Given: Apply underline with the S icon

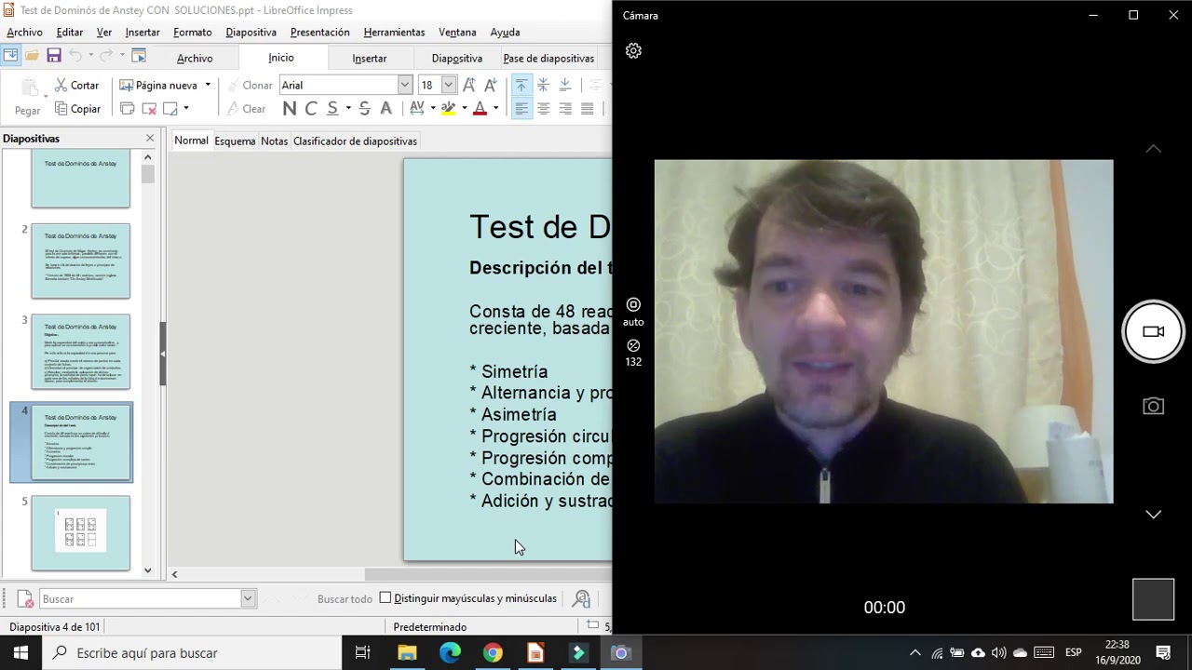Looking at the screenshot, I should click(332, 109).
